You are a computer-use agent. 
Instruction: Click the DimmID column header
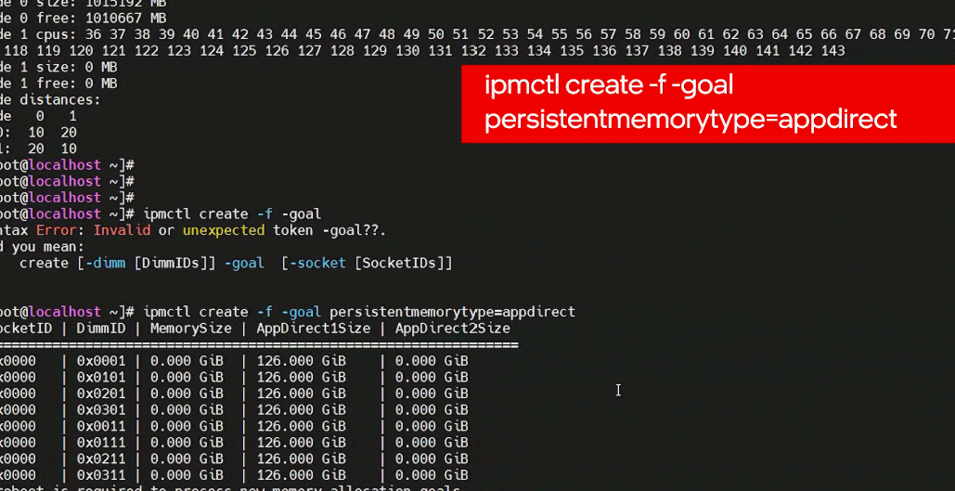tap(101, 329)
